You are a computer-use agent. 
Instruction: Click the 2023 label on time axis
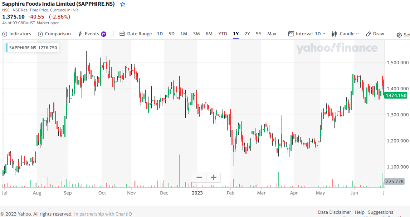click(197, 193)
